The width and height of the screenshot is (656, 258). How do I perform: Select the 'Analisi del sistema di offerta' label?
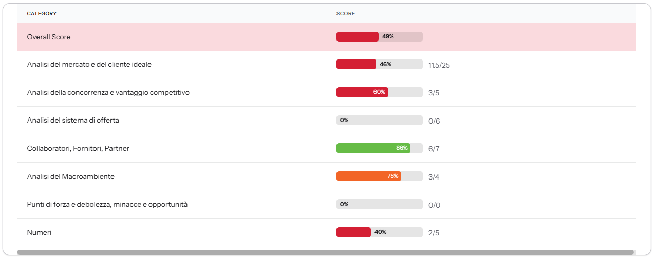tap(73, 120)
